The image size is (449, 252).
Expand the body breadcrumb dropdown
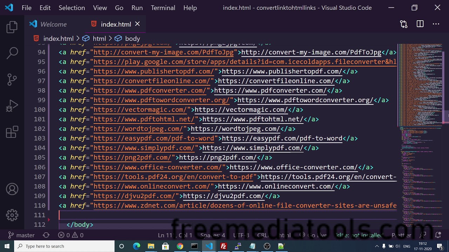coord(132,38)
